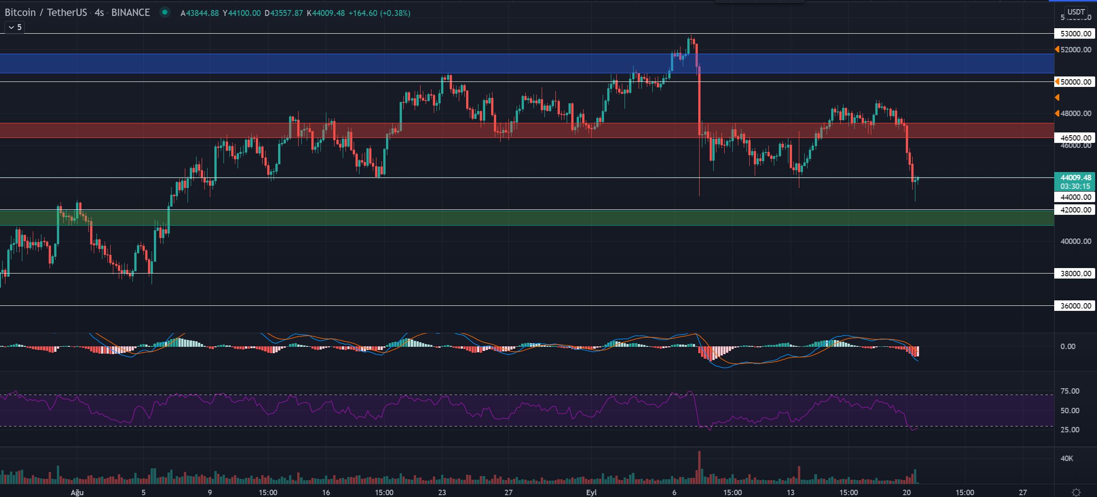The width and height of the screenshot is (1097, 497).
Task: Open chart settings gear in bottom-right corner
Action: [1076, 492]
